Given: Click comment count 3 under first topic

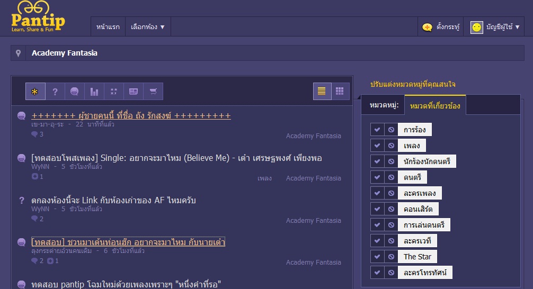Looking at the screenshot, I should pos(38,134).
